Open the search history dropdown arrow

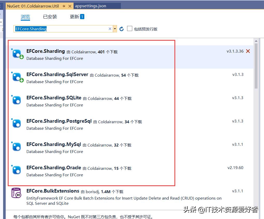pyautogui.click(x=115, y=29)
